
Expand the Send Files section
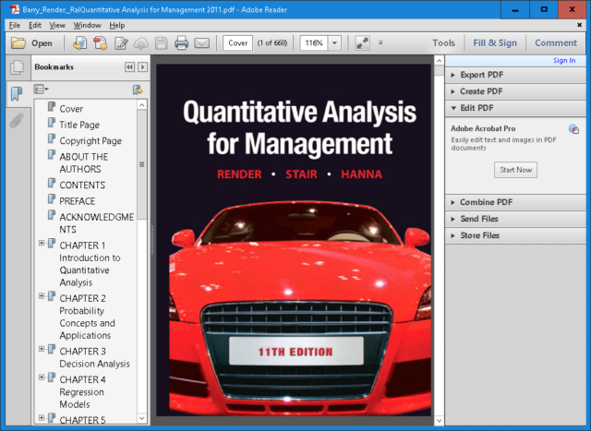coord(515,219)
